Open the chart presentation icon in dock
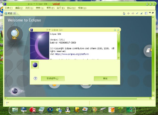The height and width of the screenshot is (115, 158). (x=85, y=109)
